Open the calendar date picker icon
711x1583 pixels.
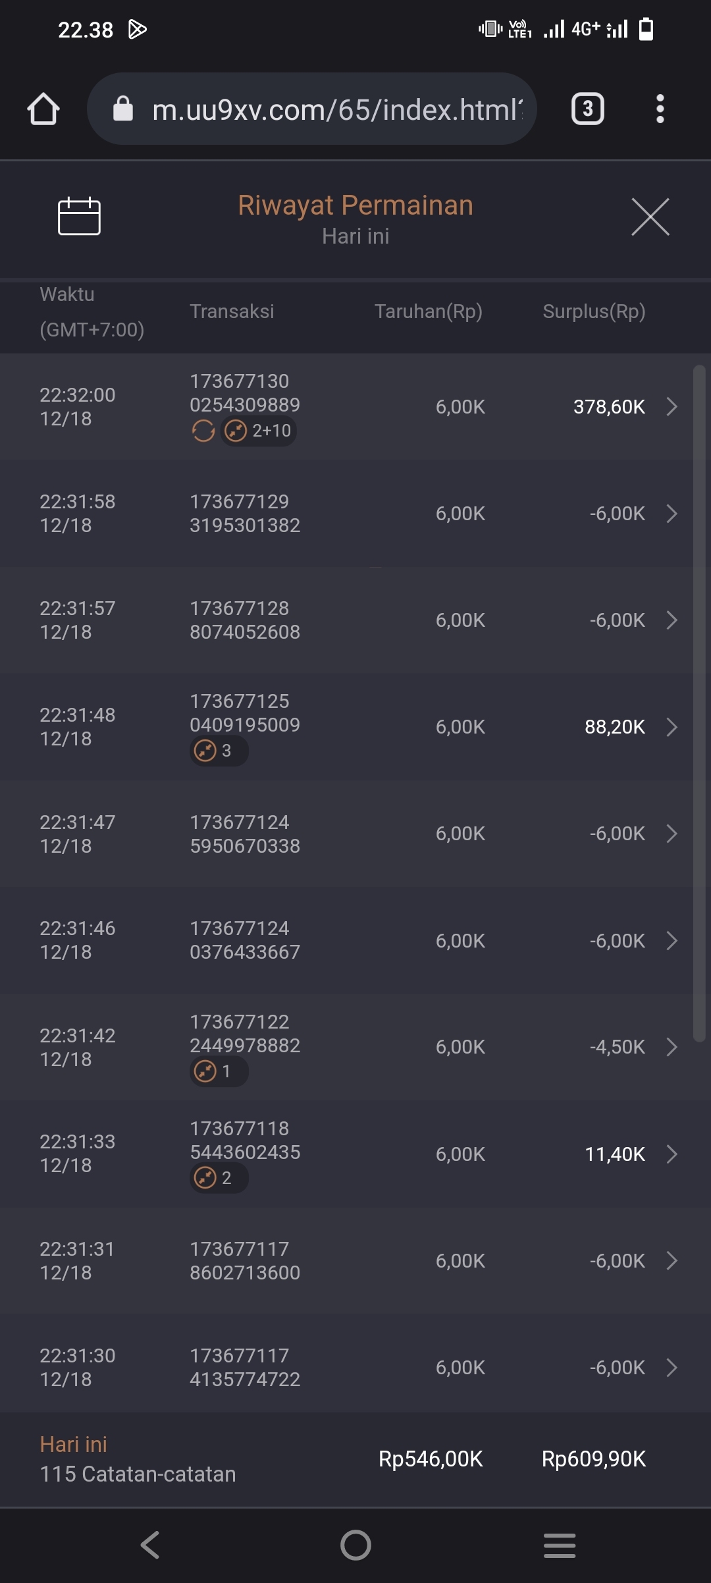pos(79,216)
